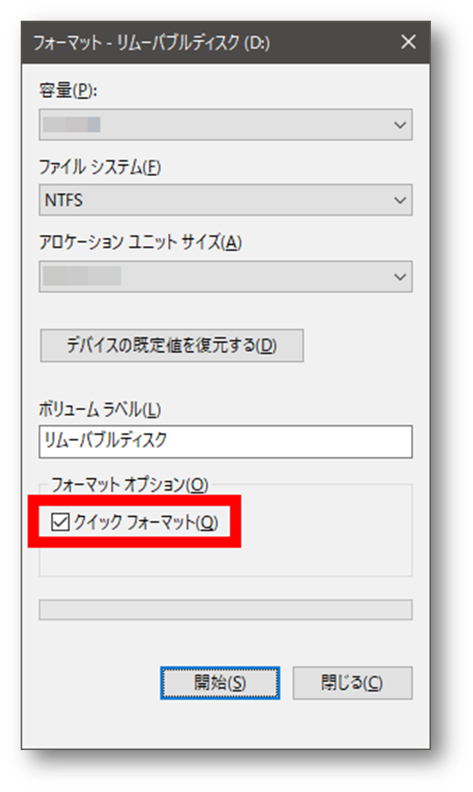Screen dimensions: 473x792
Task: Click the ボリューム ラベル(L) label
Action: click(x=100, y=409)
